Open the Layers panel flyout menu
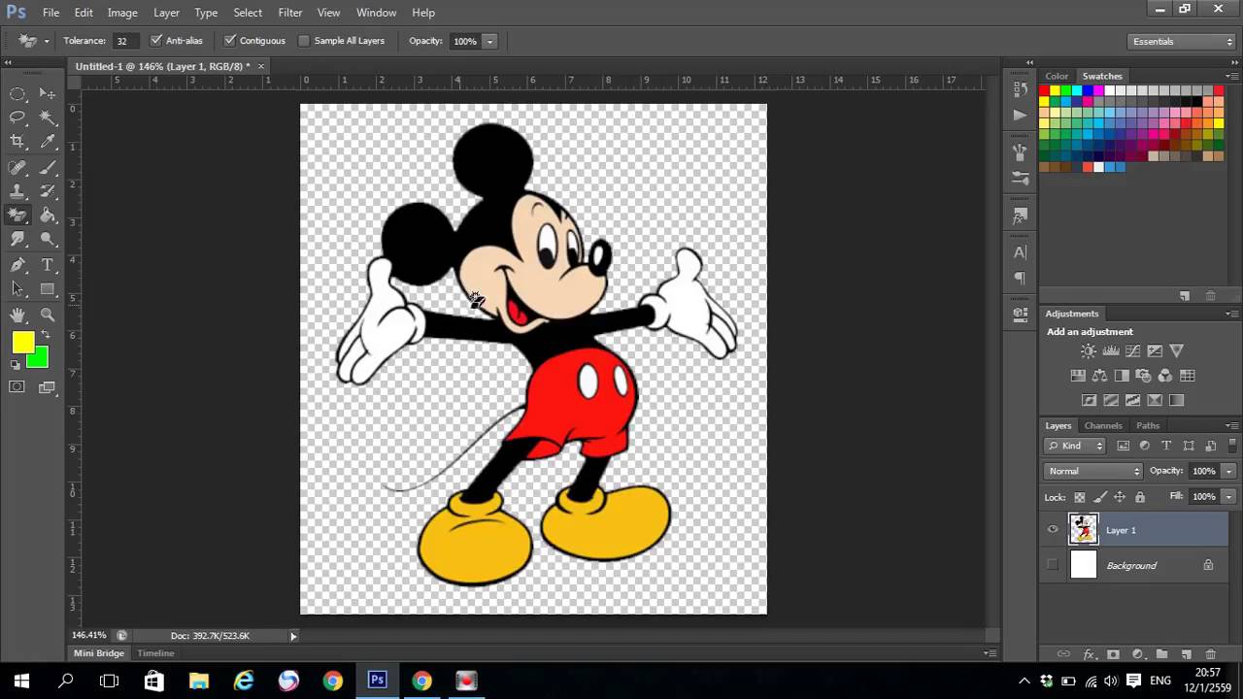1243x699 pixels. [1230, 425]
